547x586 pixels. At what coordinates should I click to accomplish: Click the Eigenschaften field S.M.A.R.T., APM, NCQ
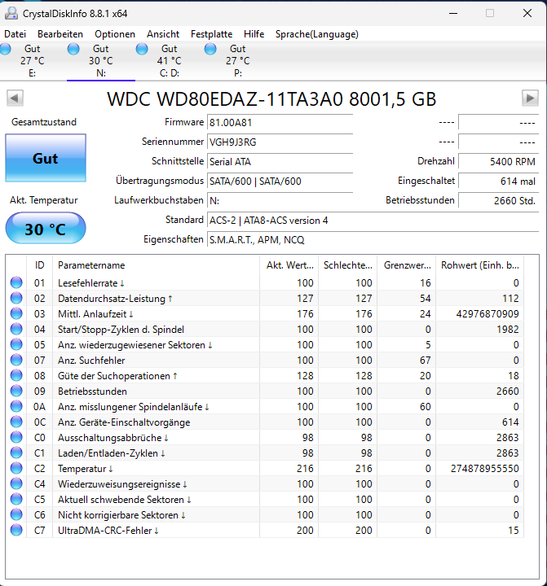pos(373,239)
